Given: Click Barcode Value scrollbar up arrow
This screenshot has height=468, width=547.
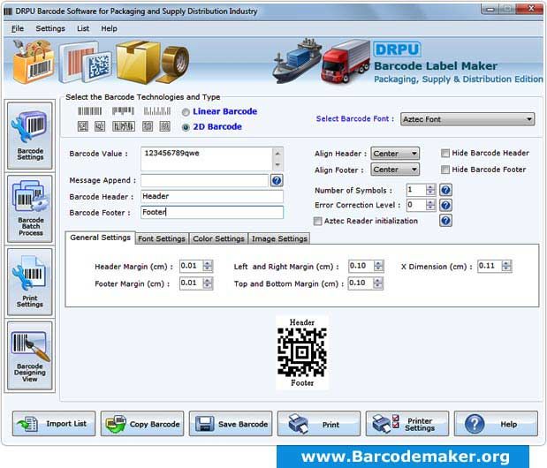Looking at the screenshot, I should pyautogui.click(x=277, y=154).
